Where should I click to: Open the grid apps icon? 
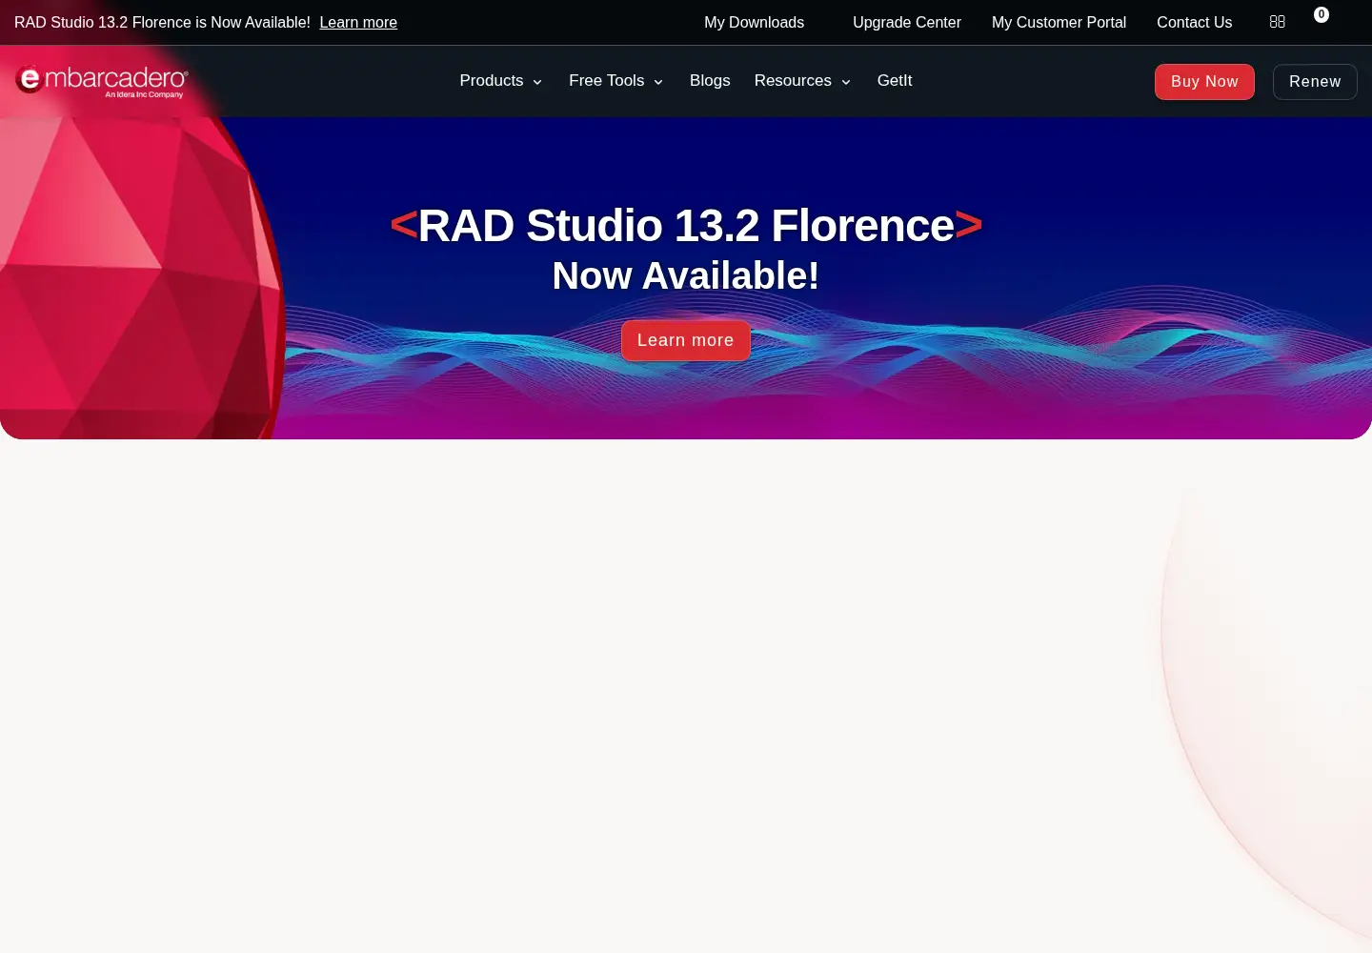coord(1278,21)
